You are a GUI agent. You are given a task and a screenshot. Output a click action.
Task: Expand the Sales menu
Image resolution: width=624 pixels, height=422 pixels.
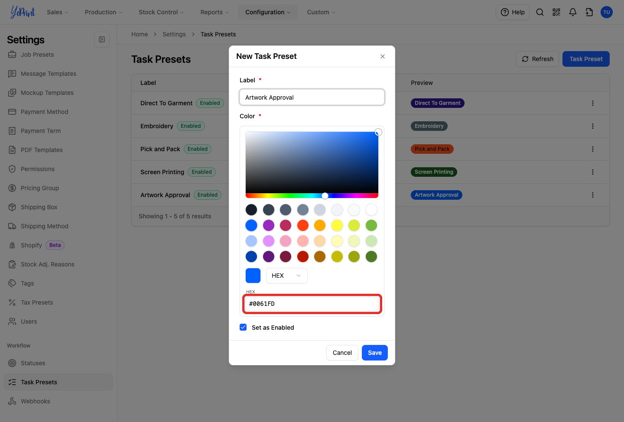(x=58, y=12)
